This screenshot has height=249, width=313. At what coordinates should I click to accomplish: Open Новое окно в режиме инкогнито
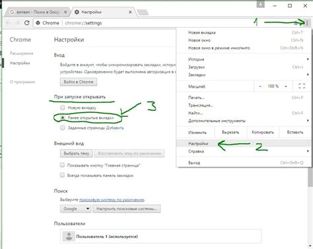[244, 48]
